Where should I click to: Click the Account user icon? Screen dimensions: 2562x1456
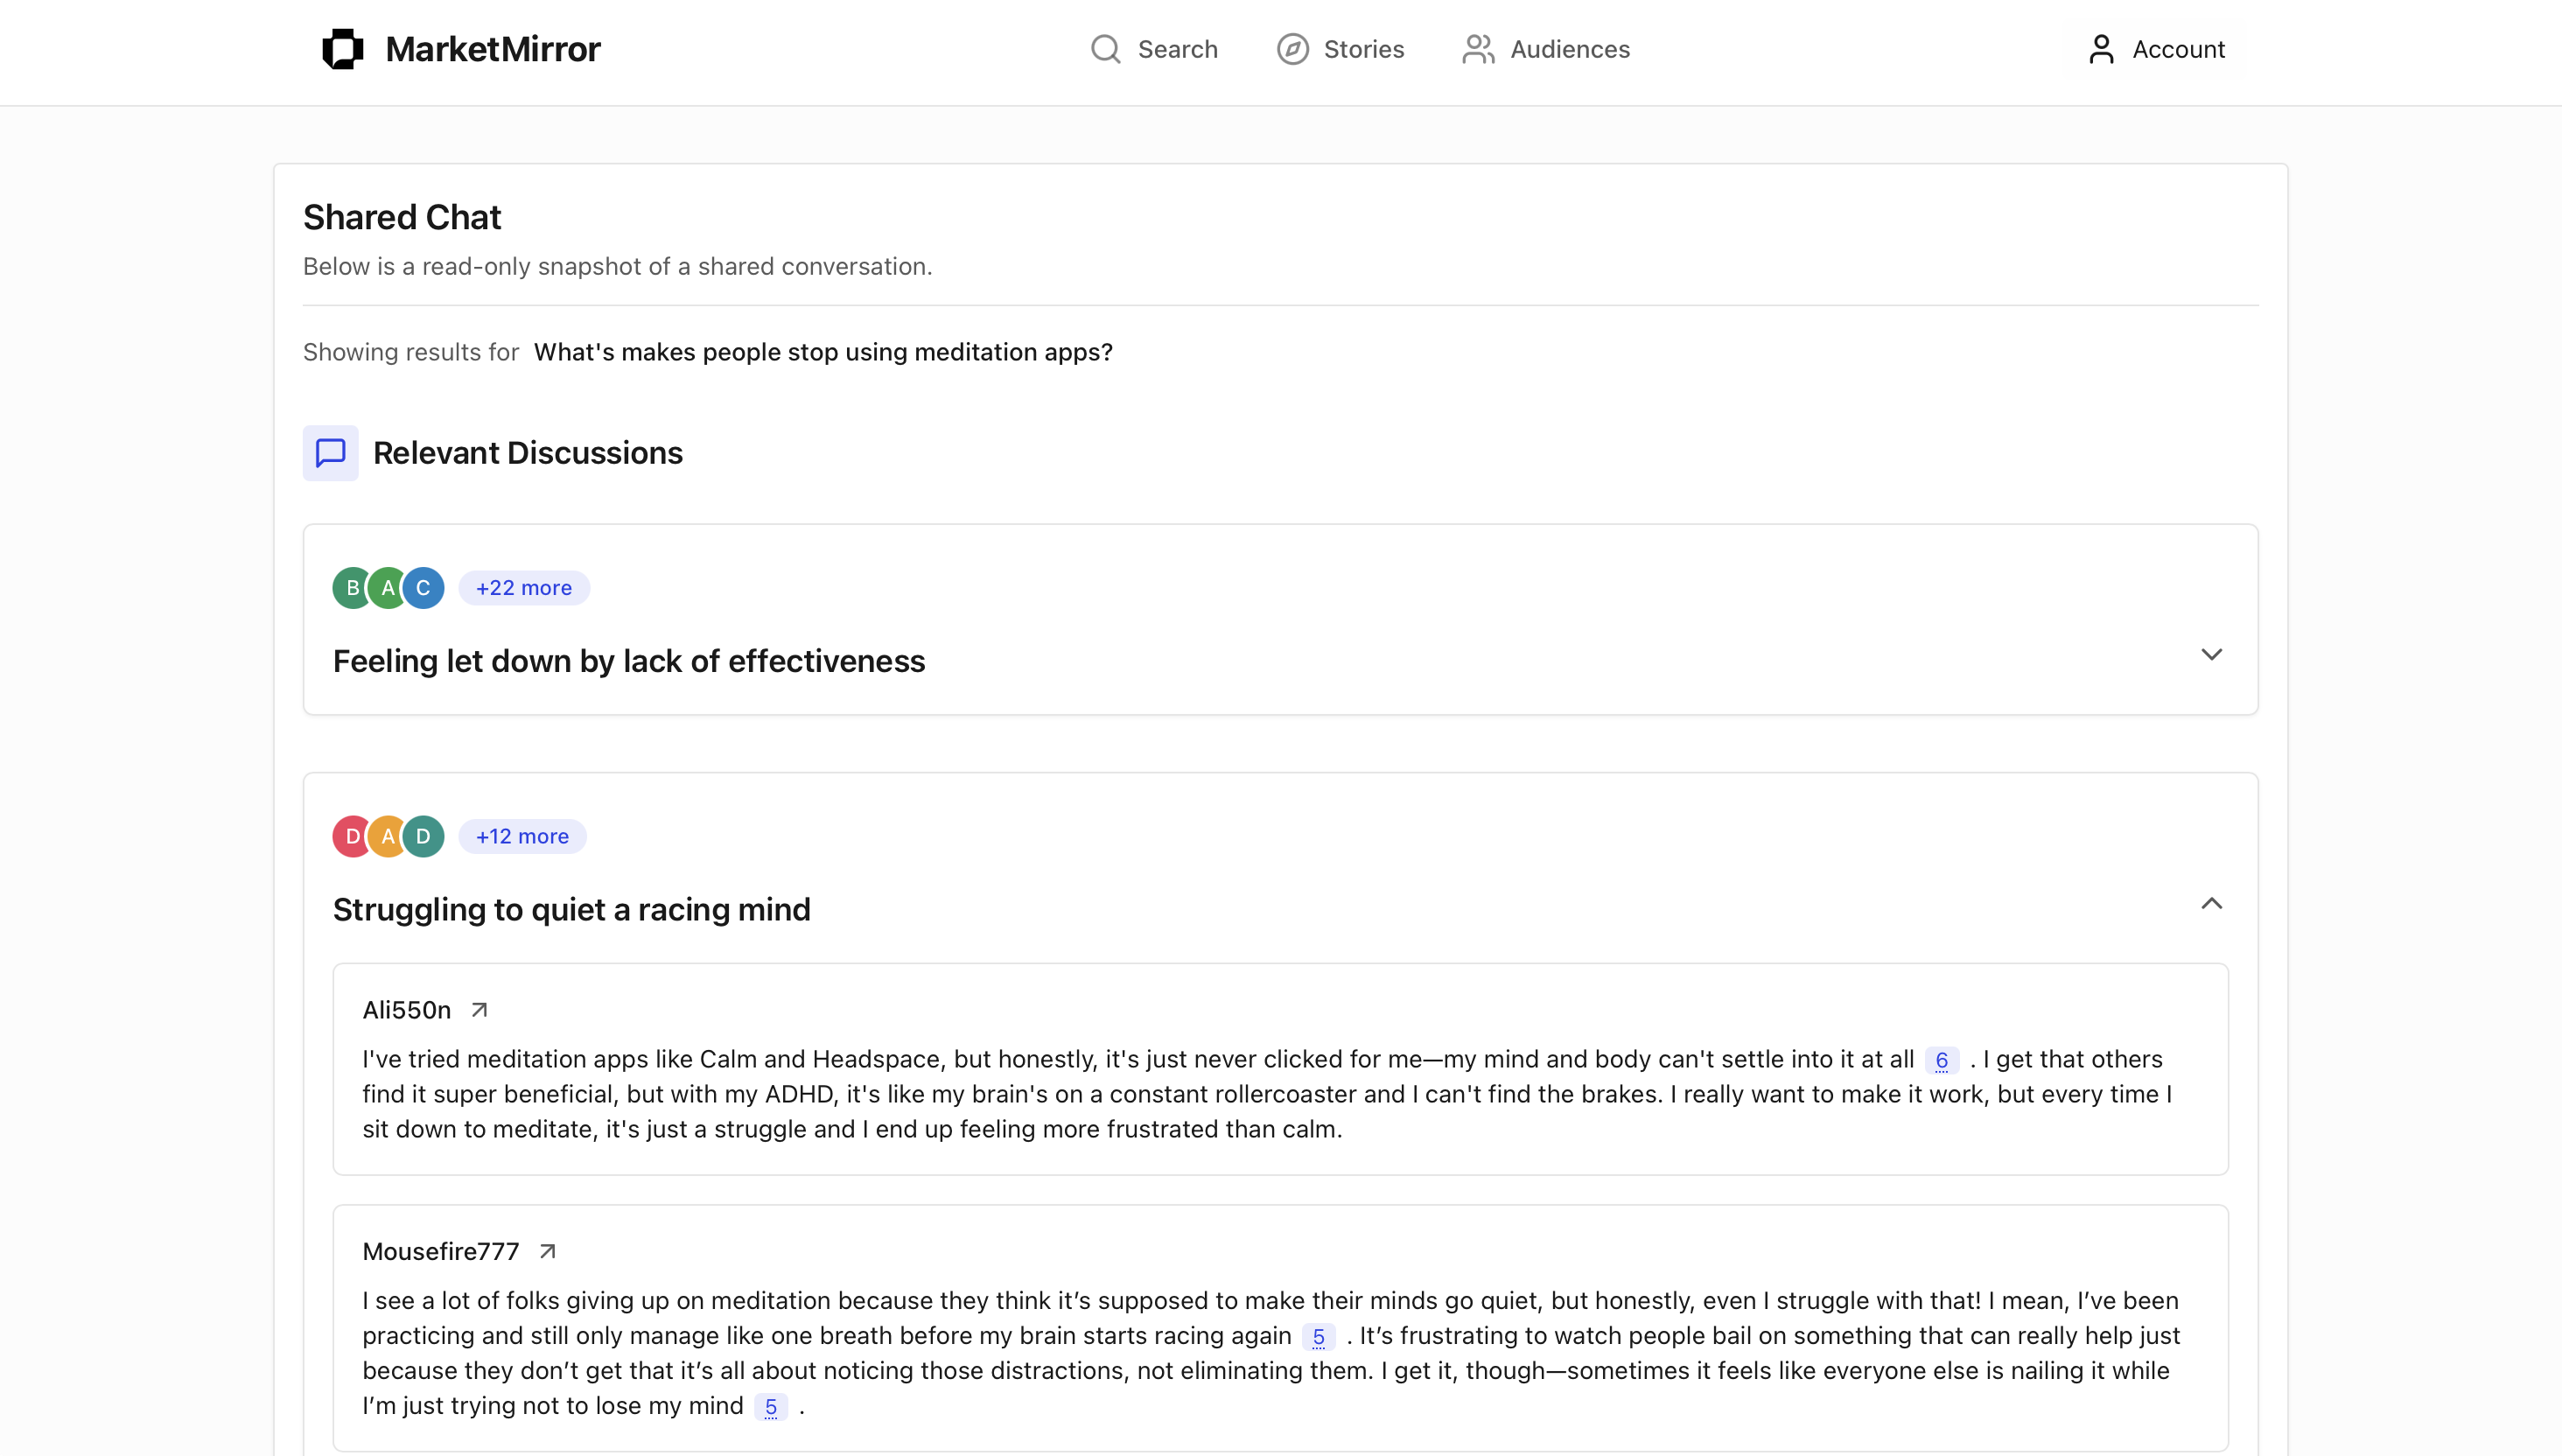coord(2101,49)
